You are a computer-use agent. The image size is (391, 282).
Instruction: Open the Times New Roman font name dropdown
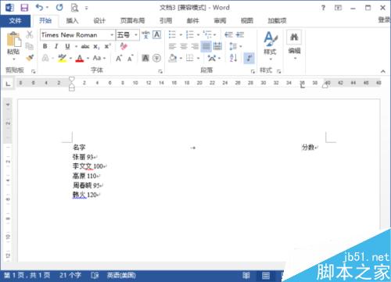pos(112,35)
